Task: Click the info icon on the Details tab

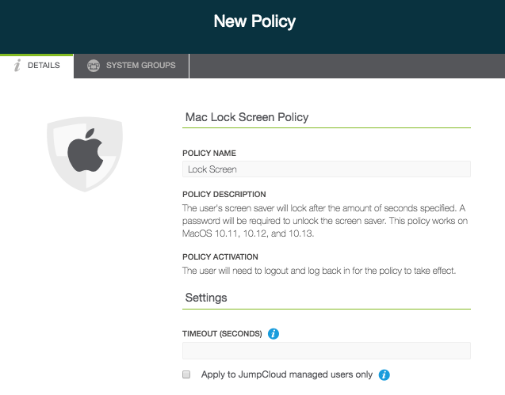Action: 17,66
